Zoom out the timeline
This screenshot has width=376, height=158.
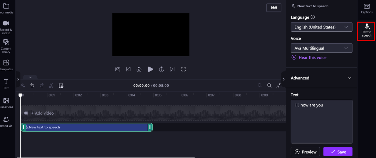260,85
